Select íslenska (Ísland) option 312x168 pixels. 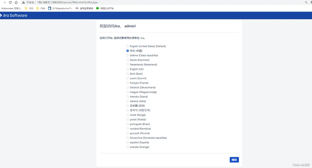pos(128,96)
